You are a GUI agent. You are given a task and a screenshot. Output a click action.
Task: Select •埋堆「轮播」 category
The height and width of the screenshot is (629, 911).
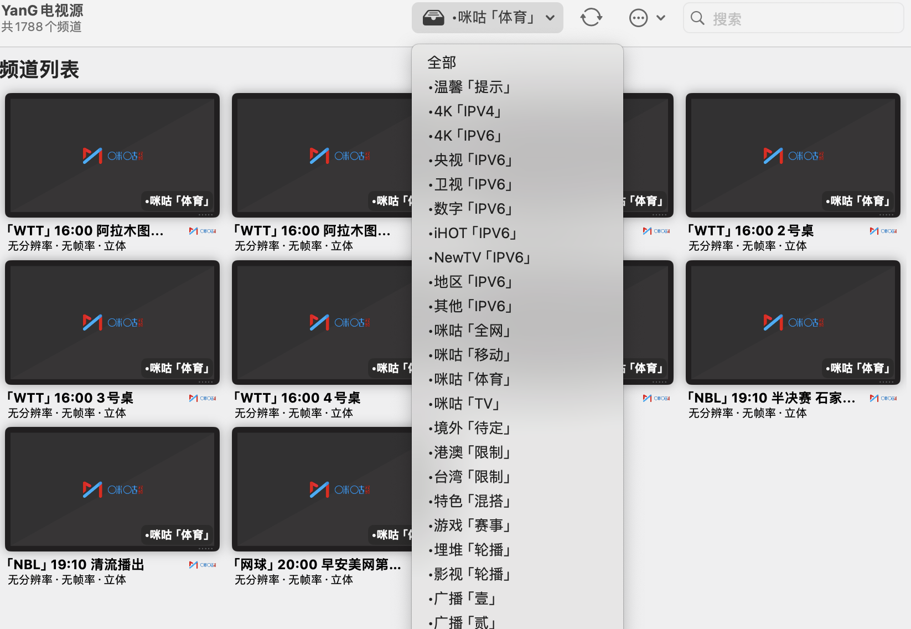pos(517,550)
